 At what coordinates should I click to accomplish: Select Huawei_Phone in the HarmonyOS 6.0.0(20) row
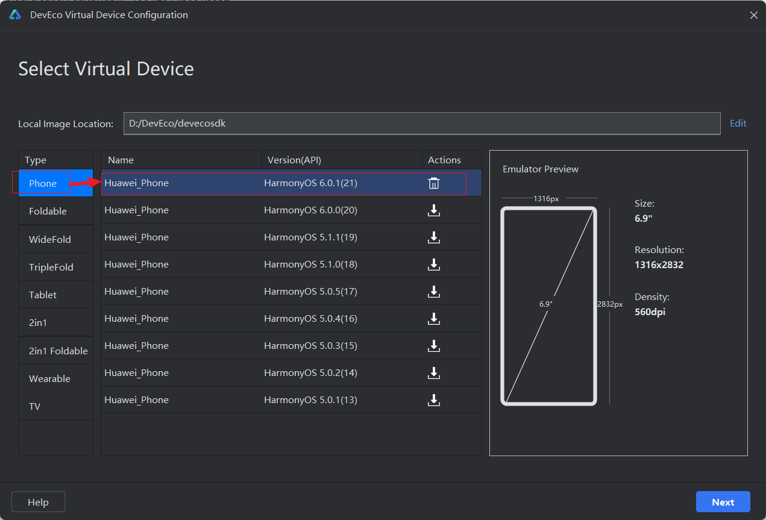pos(136,210)
